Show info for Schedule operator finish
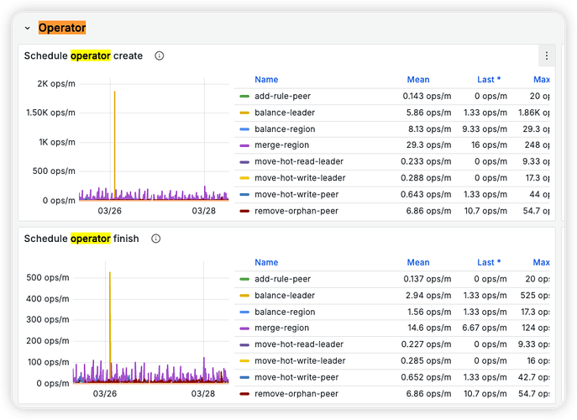This screenshot has height=420, width=577. 156,239
